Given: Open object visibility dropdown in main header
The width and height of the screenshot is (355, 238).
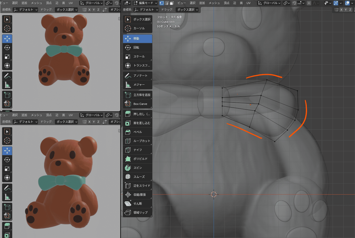Looking at the screenshot, I should coord(327,3).
